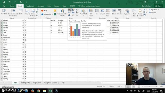Select cell containing Owen

click(x=7, y=20)
